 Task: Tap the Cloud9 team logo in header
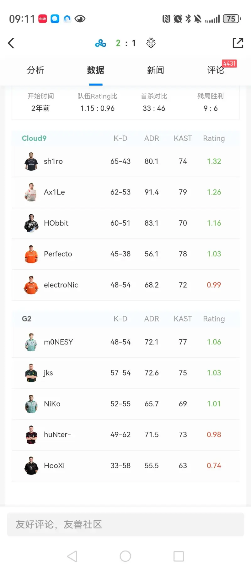click(x=100, y=43)
